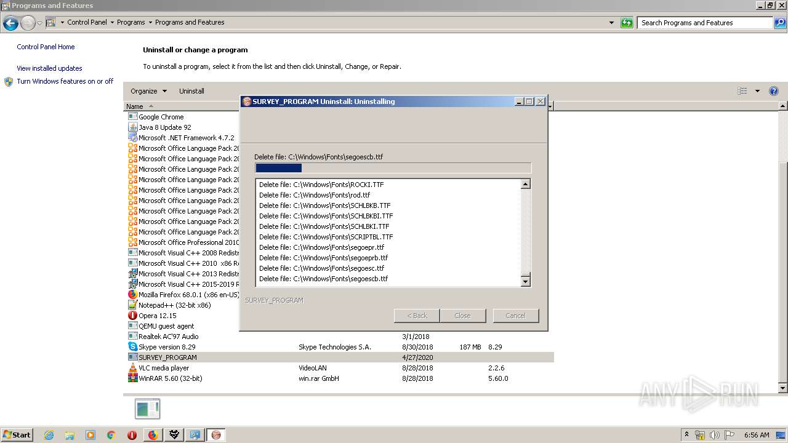Click the network icon in system tray
This screenshot has height=443, width=788.
click(700, 435)
